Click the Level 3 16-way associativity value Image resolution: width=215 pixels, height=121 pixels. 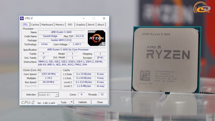(x=100, y=86)
